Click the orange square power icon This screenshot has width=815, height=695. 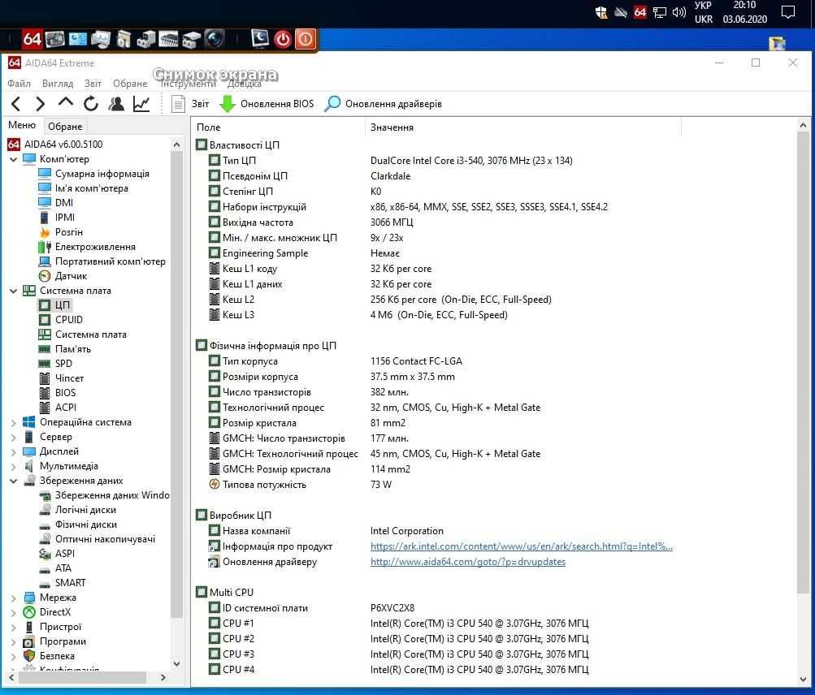306,39
